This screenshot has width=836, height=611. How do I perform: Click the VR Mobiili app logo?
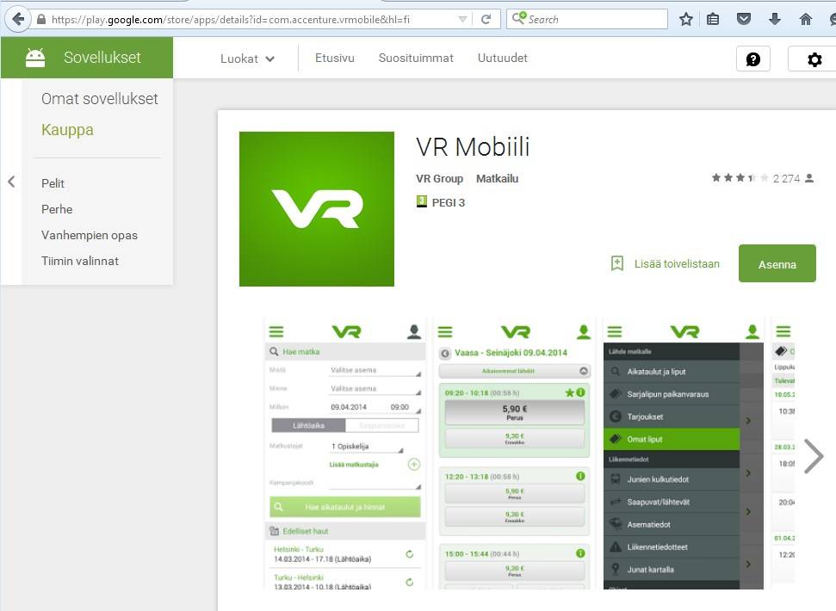coord(317,209)
